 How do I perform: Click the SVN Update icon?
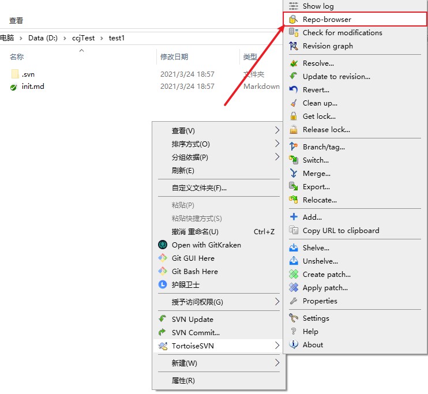point(162,320)
